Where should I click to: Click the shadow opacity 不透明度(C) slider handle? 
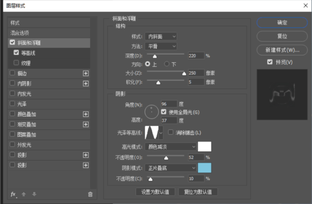pyautogui.click(x=150, y=179)
